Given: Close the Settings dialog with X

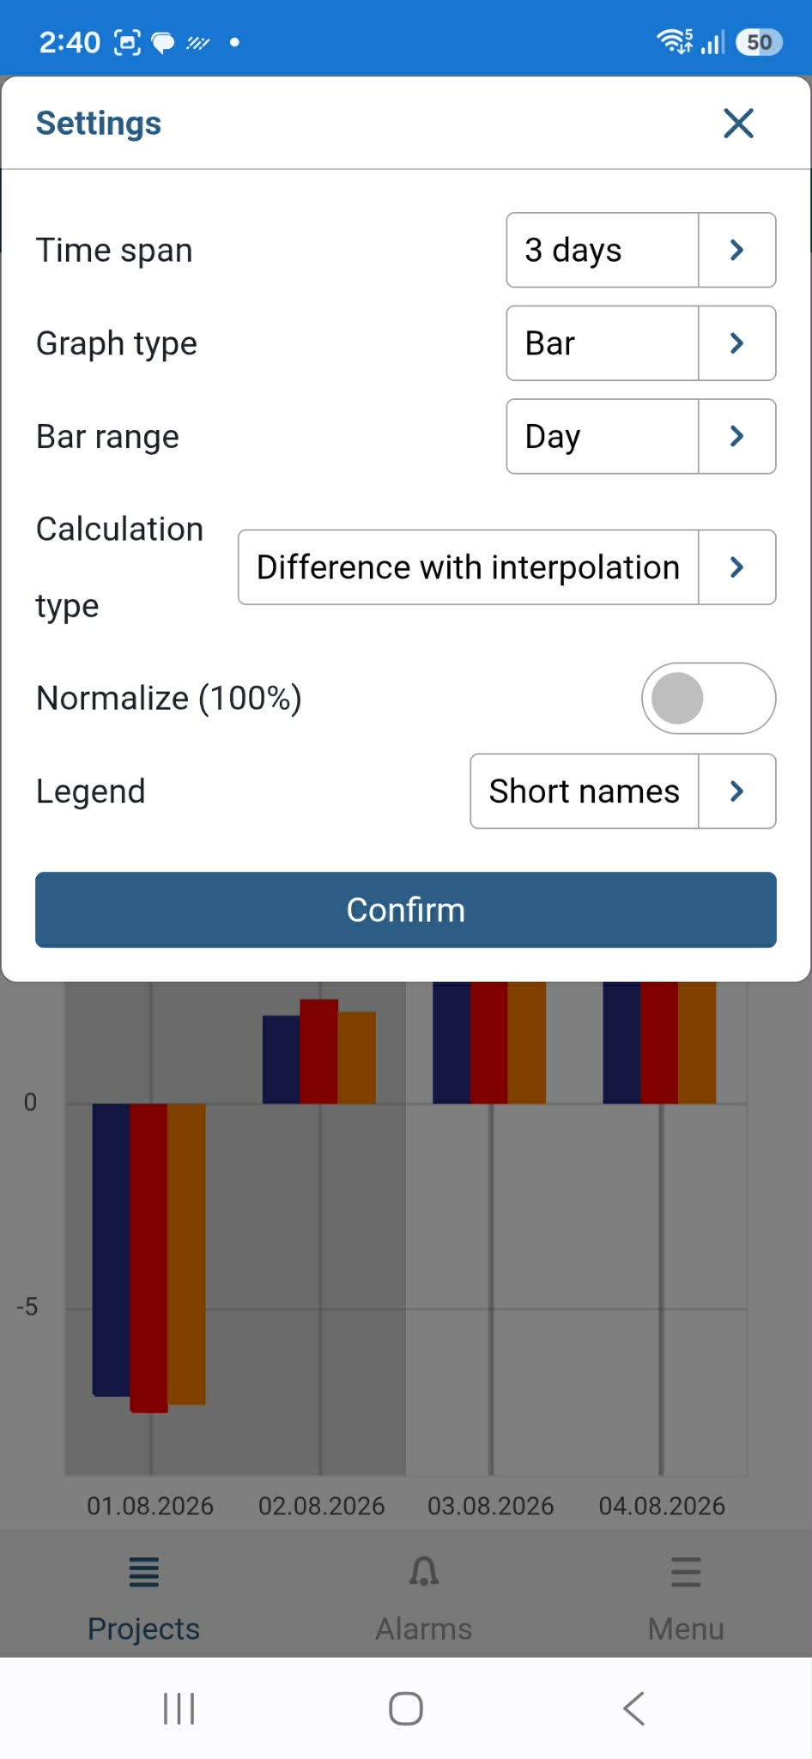Looking at the screenshot, I should tap(738, 124).
